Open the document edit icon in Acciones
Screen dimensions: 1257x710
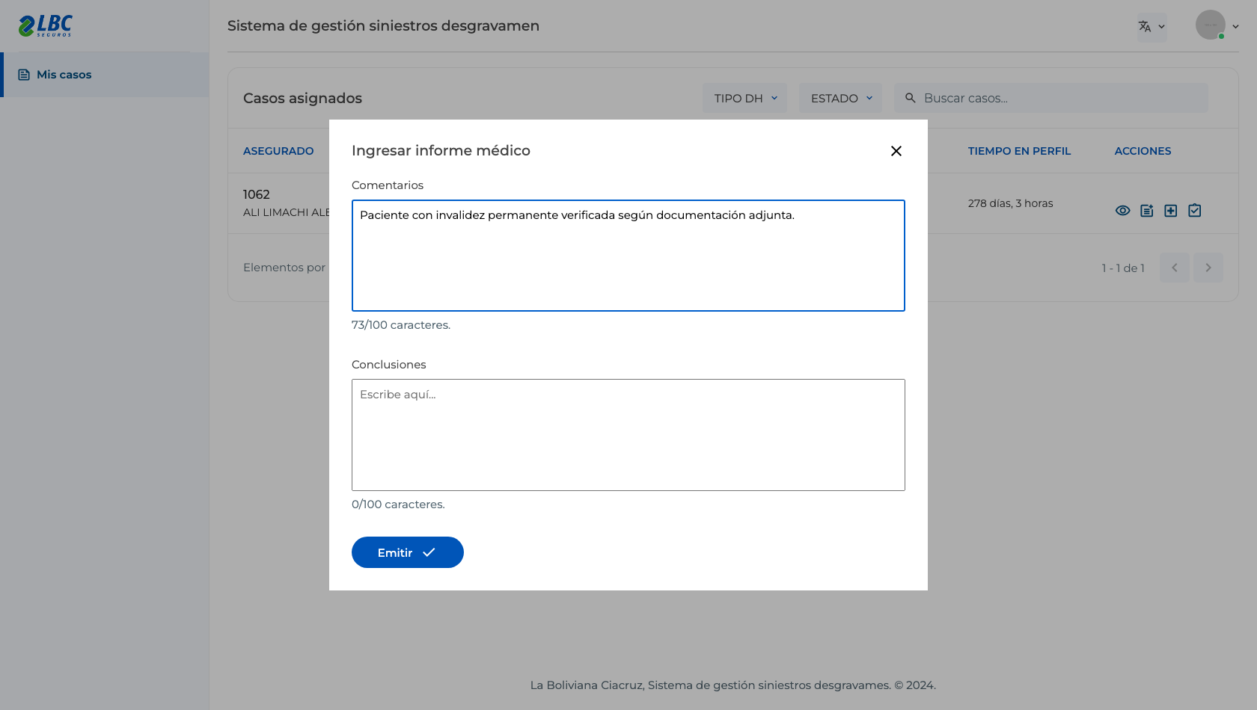point(1147,211)
